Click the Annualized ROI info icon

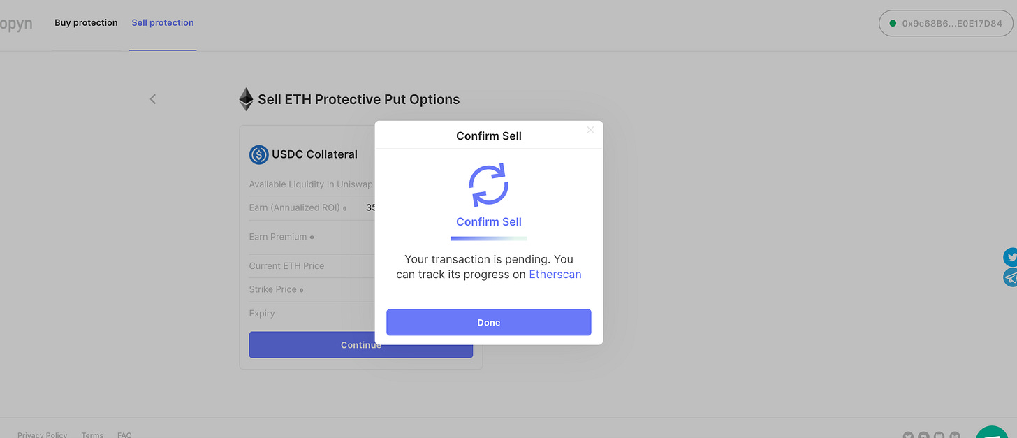click(x=345, y=208)
